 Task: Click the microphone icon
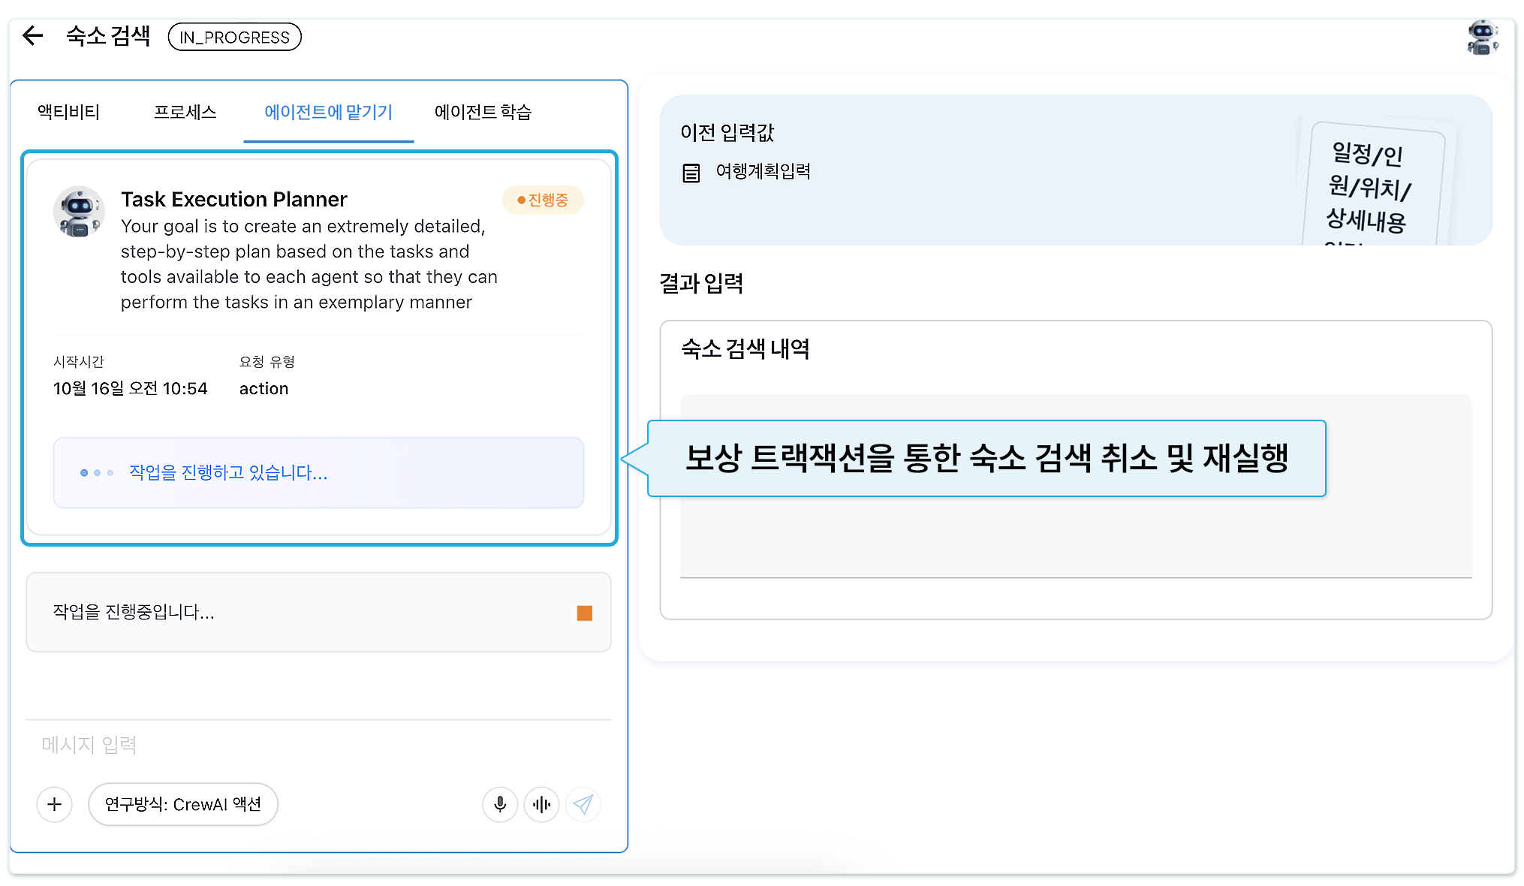500,804
